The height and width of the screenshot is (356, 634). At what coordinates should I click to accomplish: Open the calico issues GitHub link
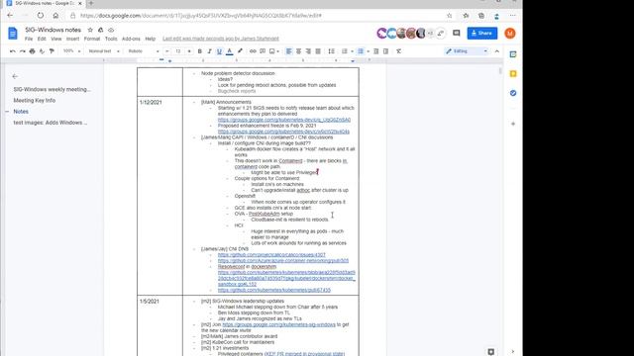click(271, 255)
